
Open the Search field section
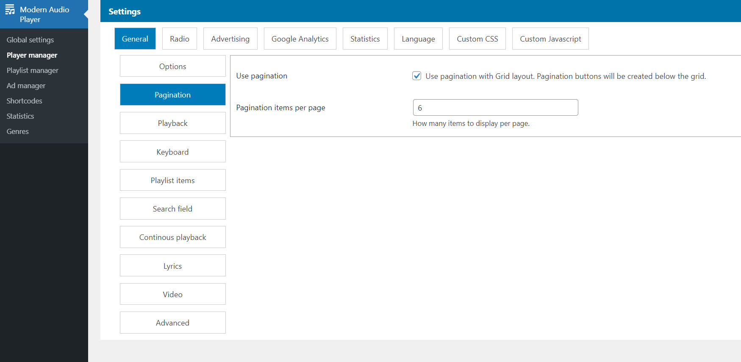click(x=172, y=209)
